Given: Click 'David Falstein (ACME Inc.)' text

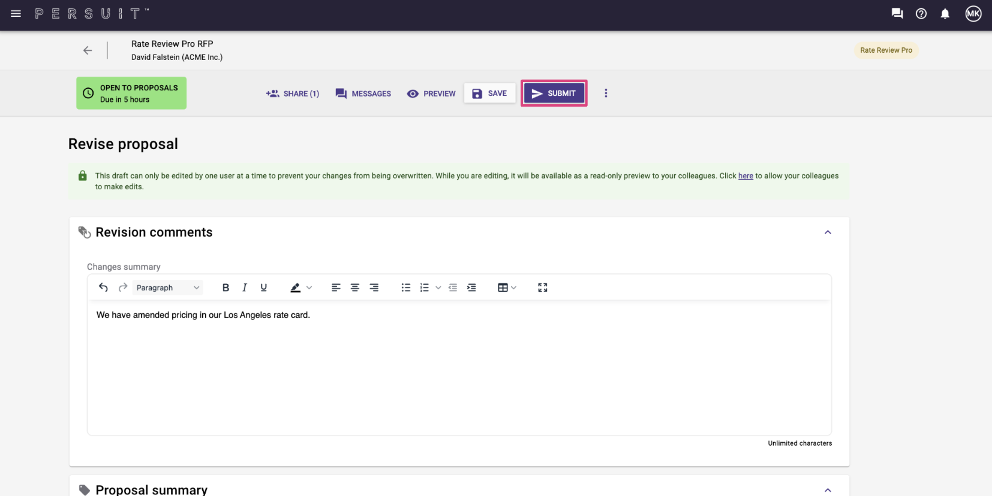Looking at the screenshot, I should (177, 57).
